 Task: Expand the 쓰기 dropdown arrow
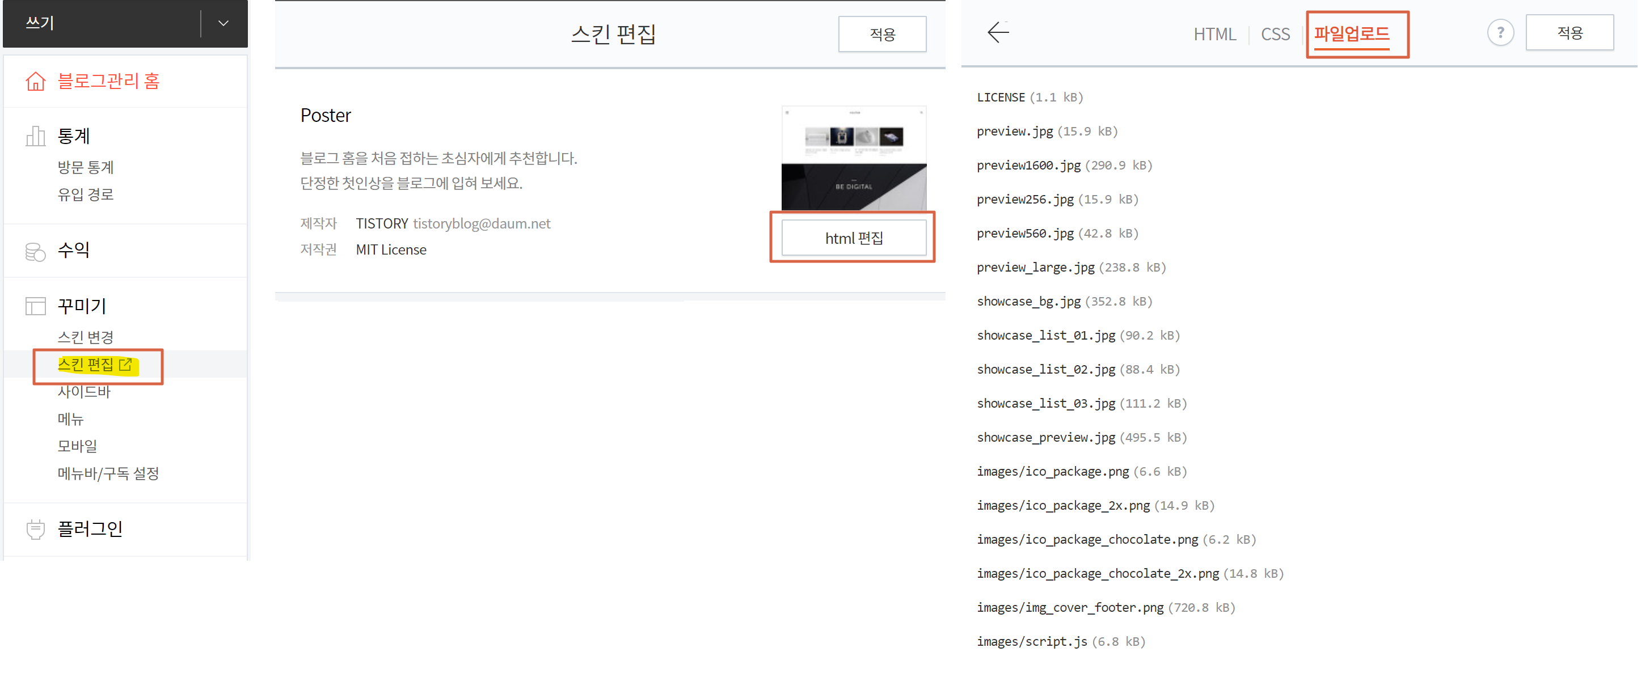click(x=223, y=24)
